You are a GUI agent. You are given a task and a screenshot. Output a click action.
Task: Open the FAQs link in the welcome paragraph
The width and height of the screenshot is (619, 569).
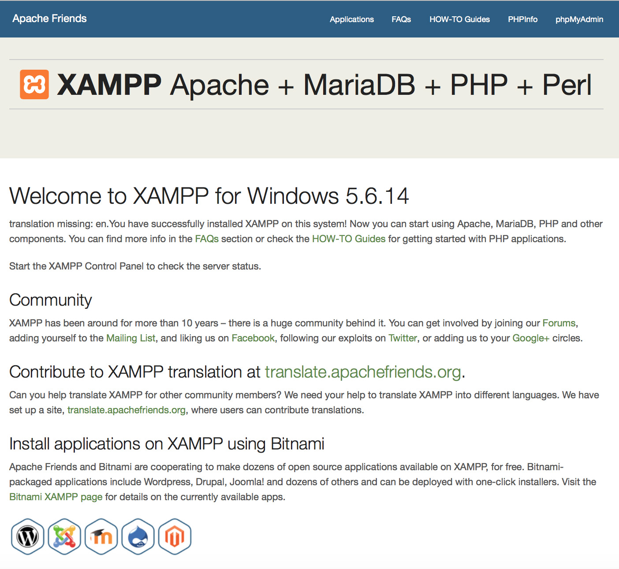pyautogui.click(x=207, y=239)
